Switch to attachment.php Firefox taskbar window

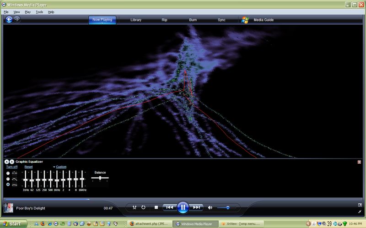pos(150,224)
